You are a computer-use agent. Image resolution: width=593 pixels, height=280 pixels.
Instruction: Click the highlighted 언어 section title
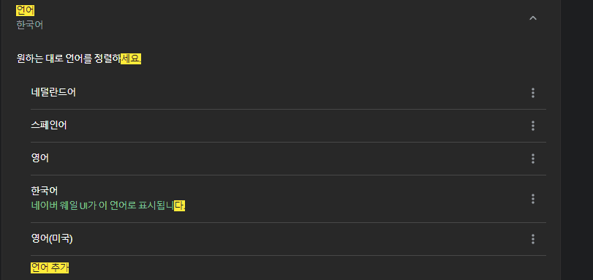click(x=25, y=10)
